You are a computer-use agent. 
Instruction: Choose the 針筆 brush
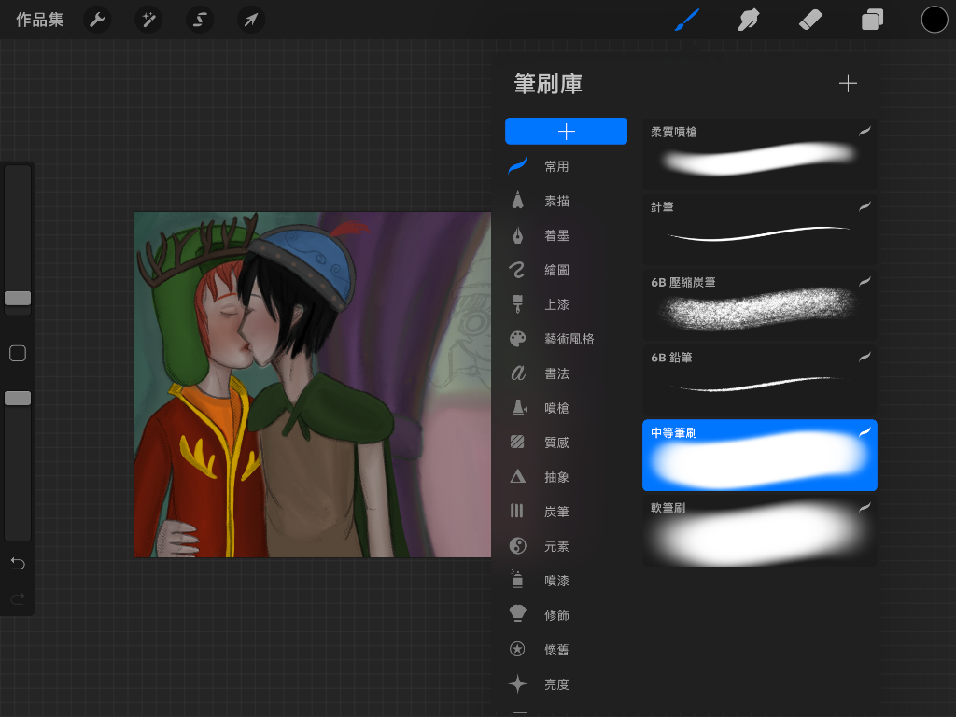tap(760, 230)
